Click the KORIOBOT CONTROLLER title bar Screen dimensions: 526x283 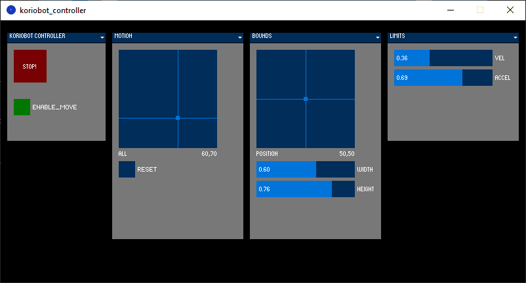coord(56,37)
